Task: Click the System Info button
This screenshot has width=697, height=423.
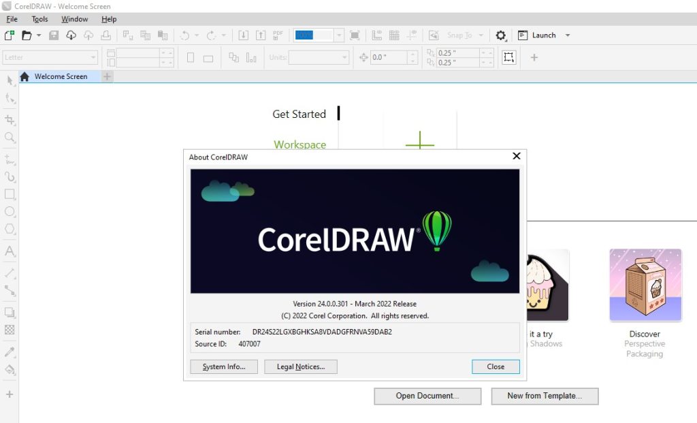Action: pos(224,366)
